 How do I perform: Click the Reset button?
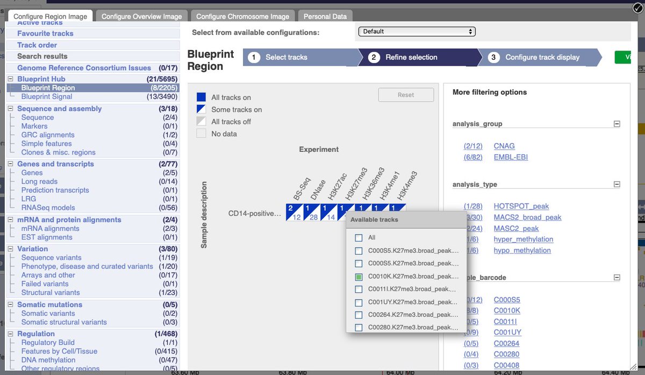(x=406, y=95)
